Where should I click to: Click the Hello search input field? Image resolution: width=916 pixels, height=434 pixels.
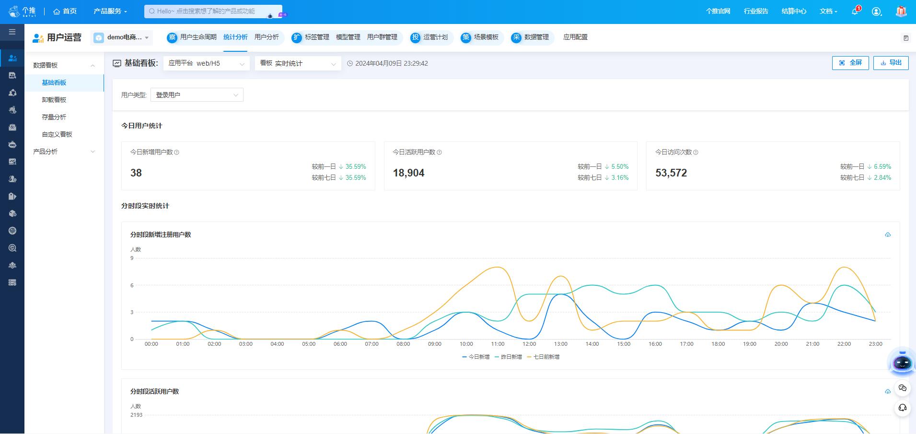pos(213,11)
